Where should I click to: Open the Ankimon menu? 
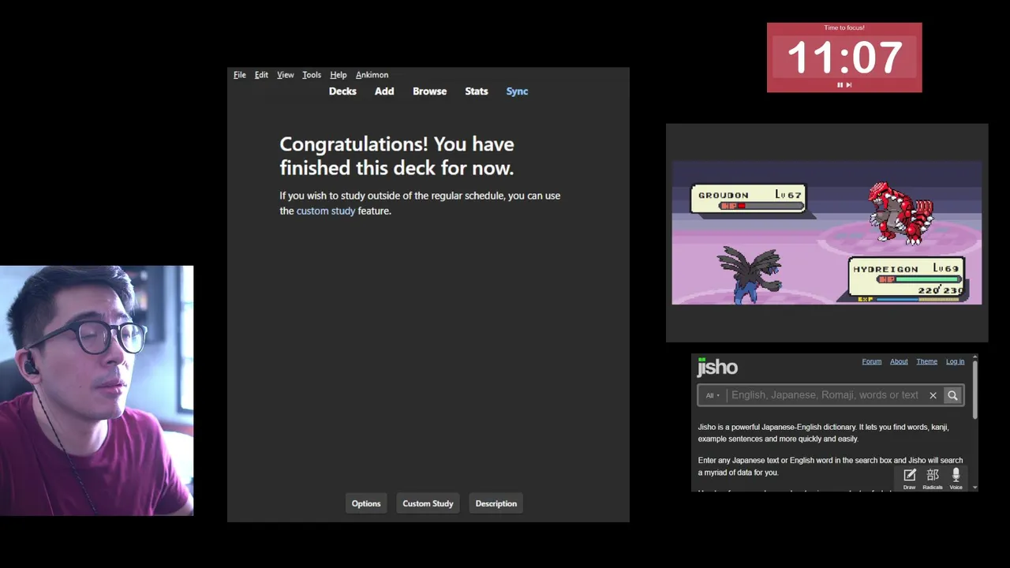coord(372,75)
